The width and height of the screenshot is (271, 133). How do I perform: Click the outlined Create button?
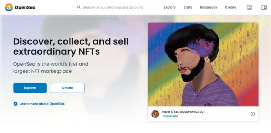coord(68,88)
